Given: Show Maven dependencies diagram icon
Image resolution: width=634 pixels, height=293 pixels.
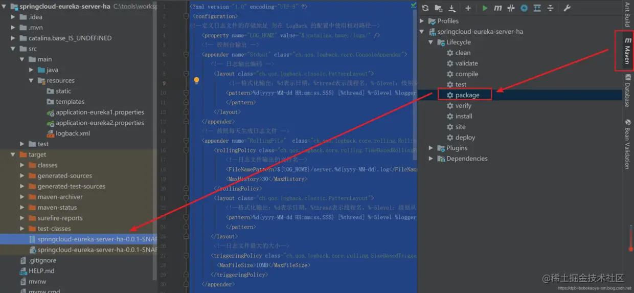Looking at the screenshot, I should 537,8.
